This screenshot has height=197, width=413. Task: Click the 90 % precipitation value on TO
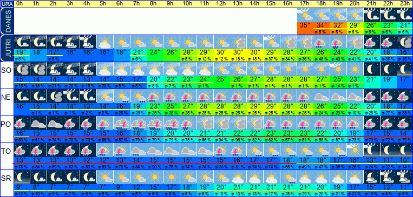155,166
